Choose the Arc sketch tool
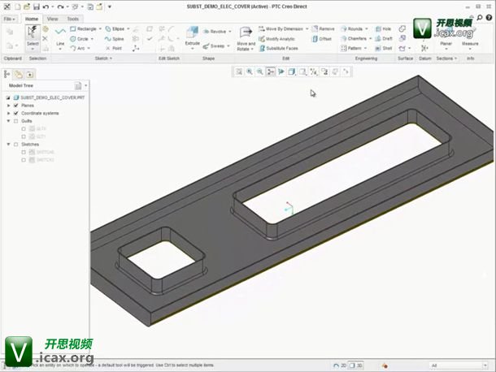 click(x=78, y=49)
